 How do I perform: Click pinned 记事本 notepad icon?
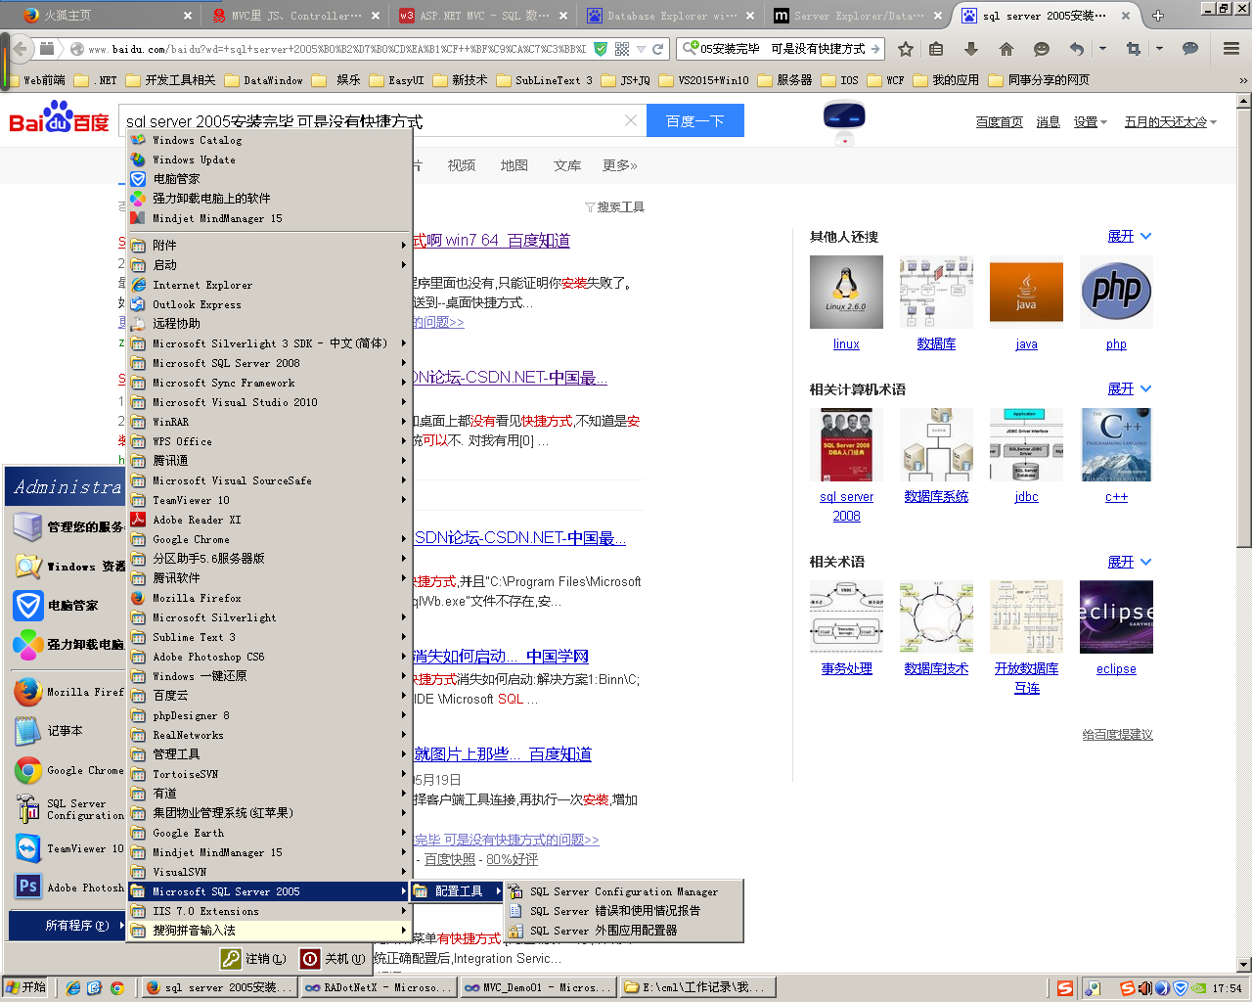point(27,731)
